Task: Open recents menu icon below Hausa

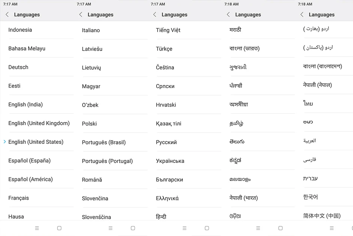Action: (37, 228)
